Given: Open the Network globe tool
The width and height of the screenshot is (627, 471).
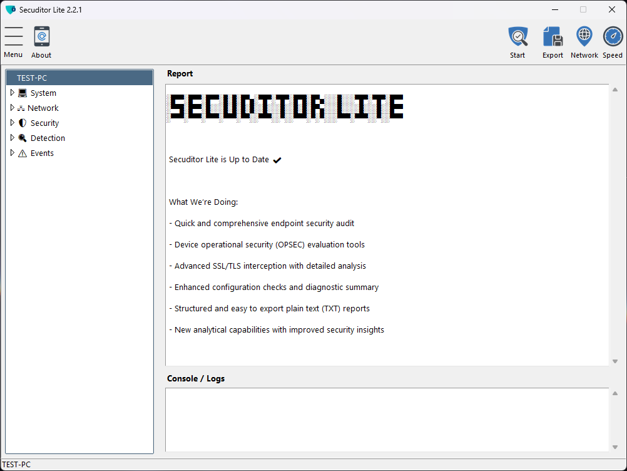Looking at the screenshot, I should coord(584,37).
